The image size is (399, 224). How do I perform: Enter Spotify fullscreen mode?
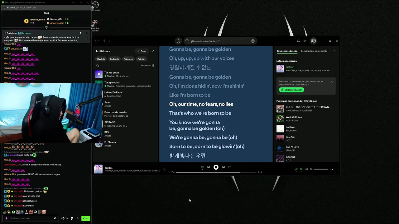[337, 169]
